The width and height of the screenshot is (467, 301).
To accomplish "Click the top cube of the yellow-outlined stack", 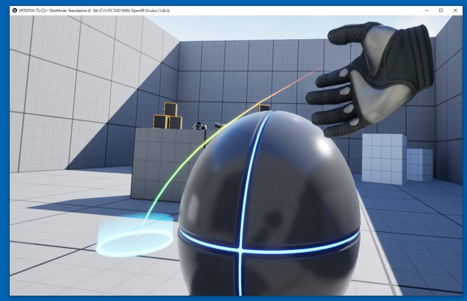I will pyautogui.click(x=171, y=109).
